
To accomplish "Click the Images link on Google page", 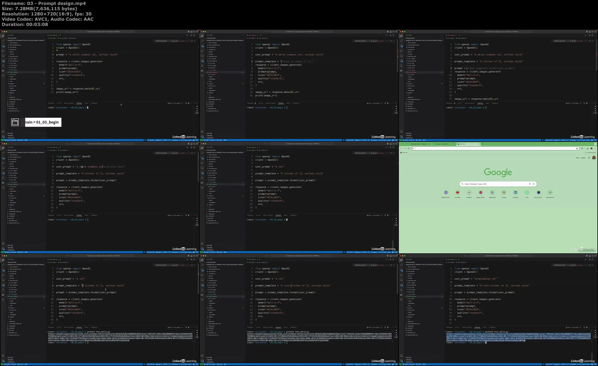I will click(x=583, y=158).
